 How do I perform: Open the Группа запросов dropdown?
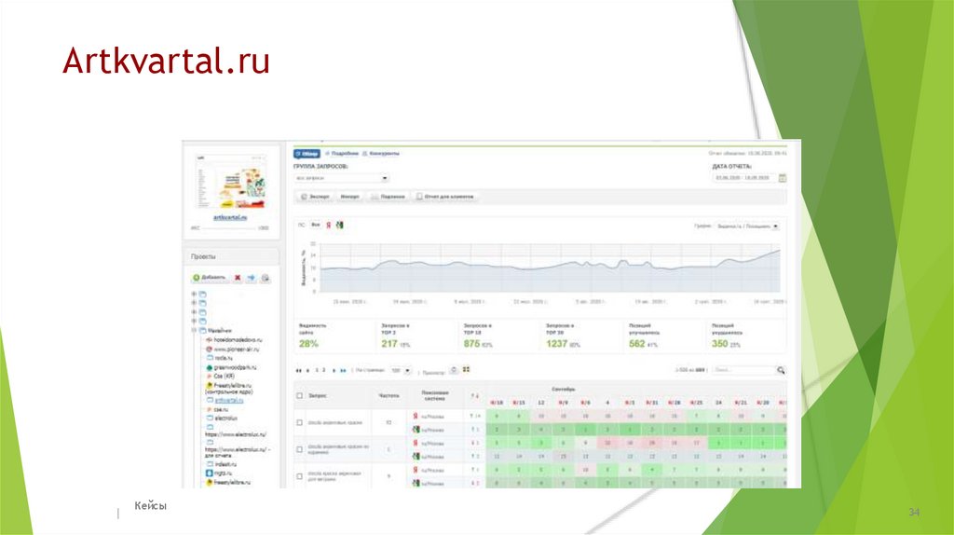tap(341, 178)
